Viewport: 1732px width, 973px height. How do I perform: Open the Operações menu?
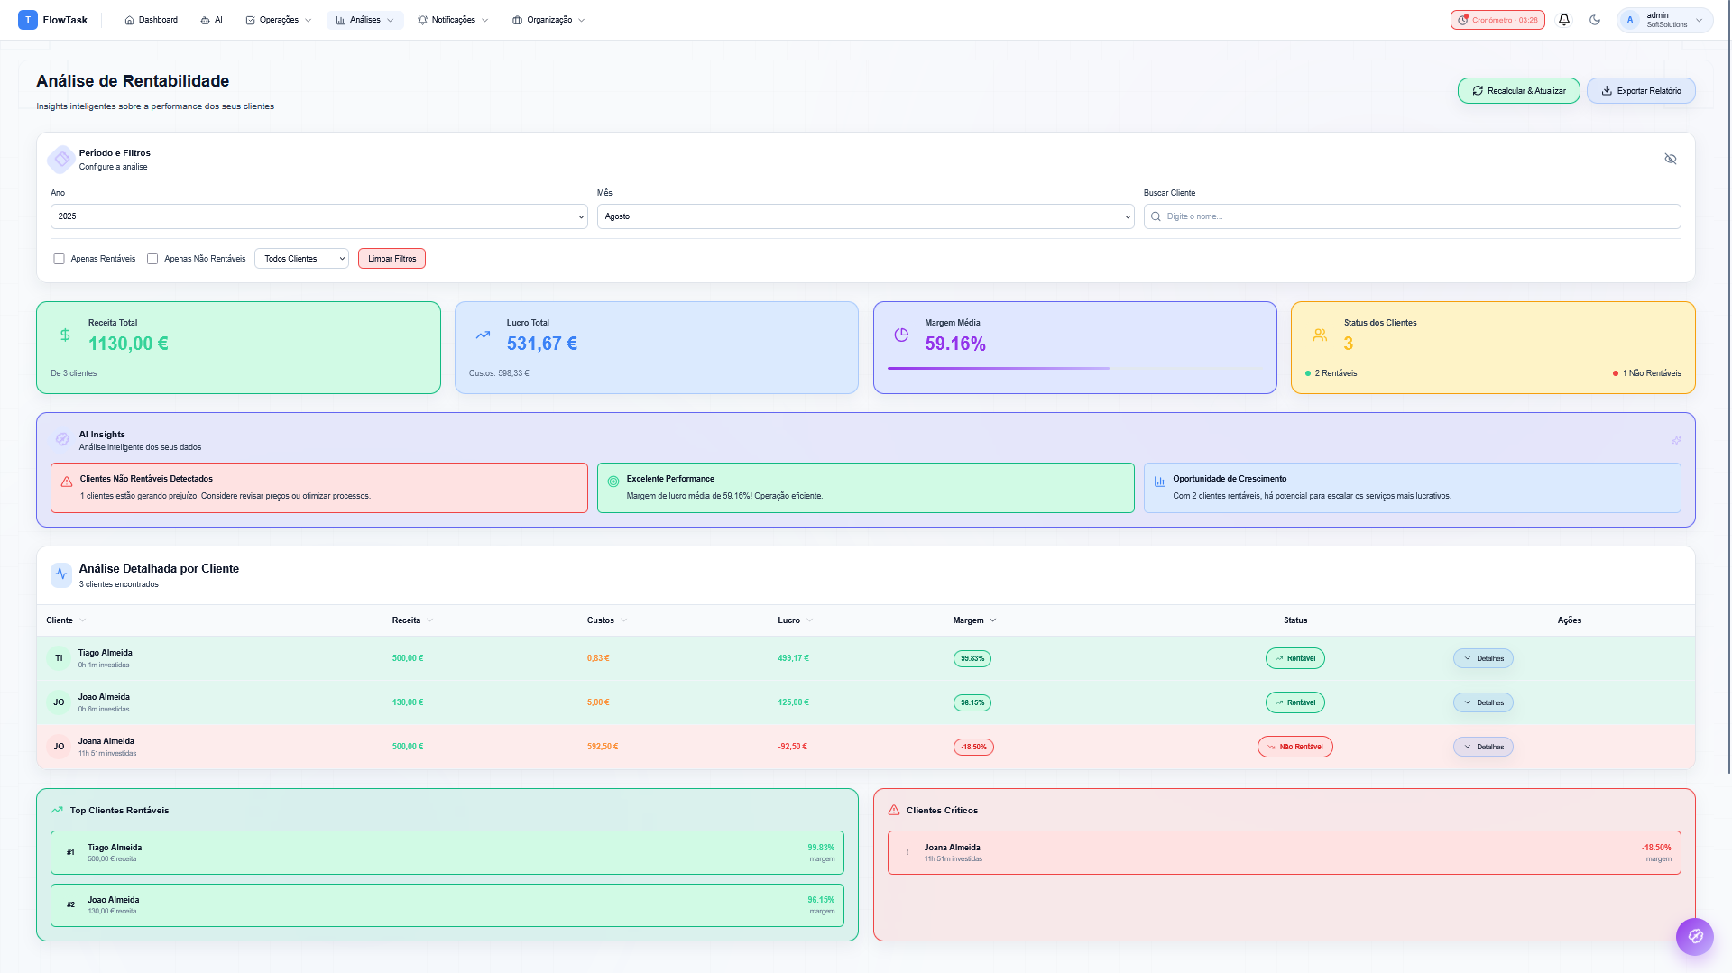[x=279, y=20]
